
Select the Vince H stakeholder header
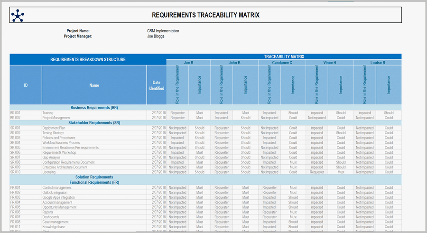click(x=329, y=62)
